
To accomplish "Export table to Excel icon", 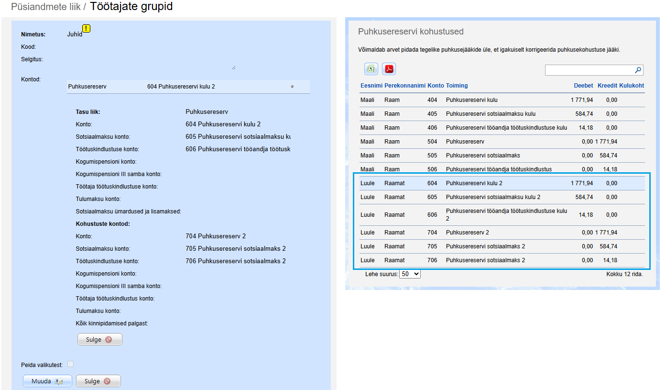I will click(371, 69).
